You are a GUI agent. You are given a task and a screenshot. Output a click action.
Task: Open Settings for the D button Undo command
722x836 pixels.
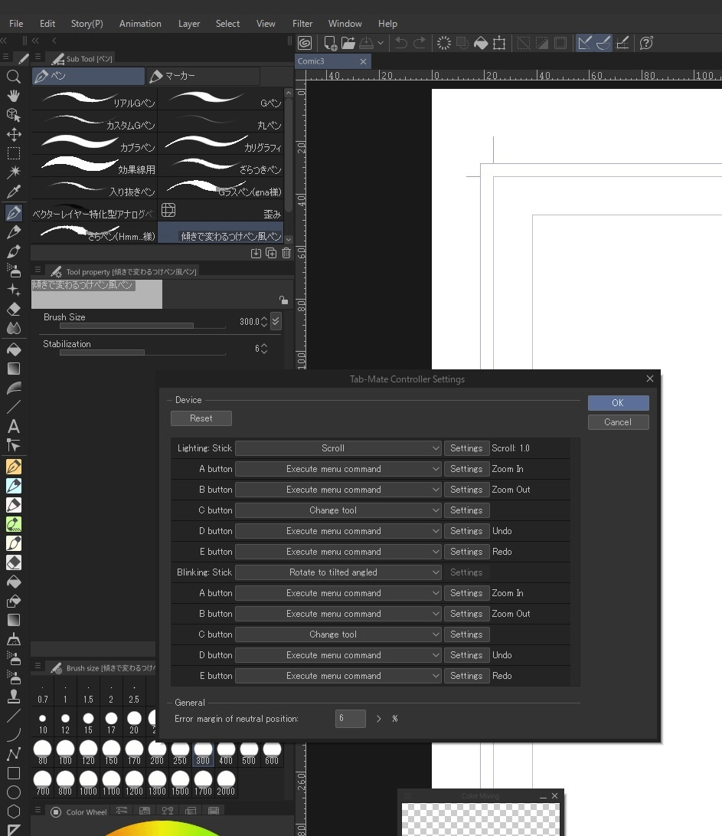click(466, 530)
